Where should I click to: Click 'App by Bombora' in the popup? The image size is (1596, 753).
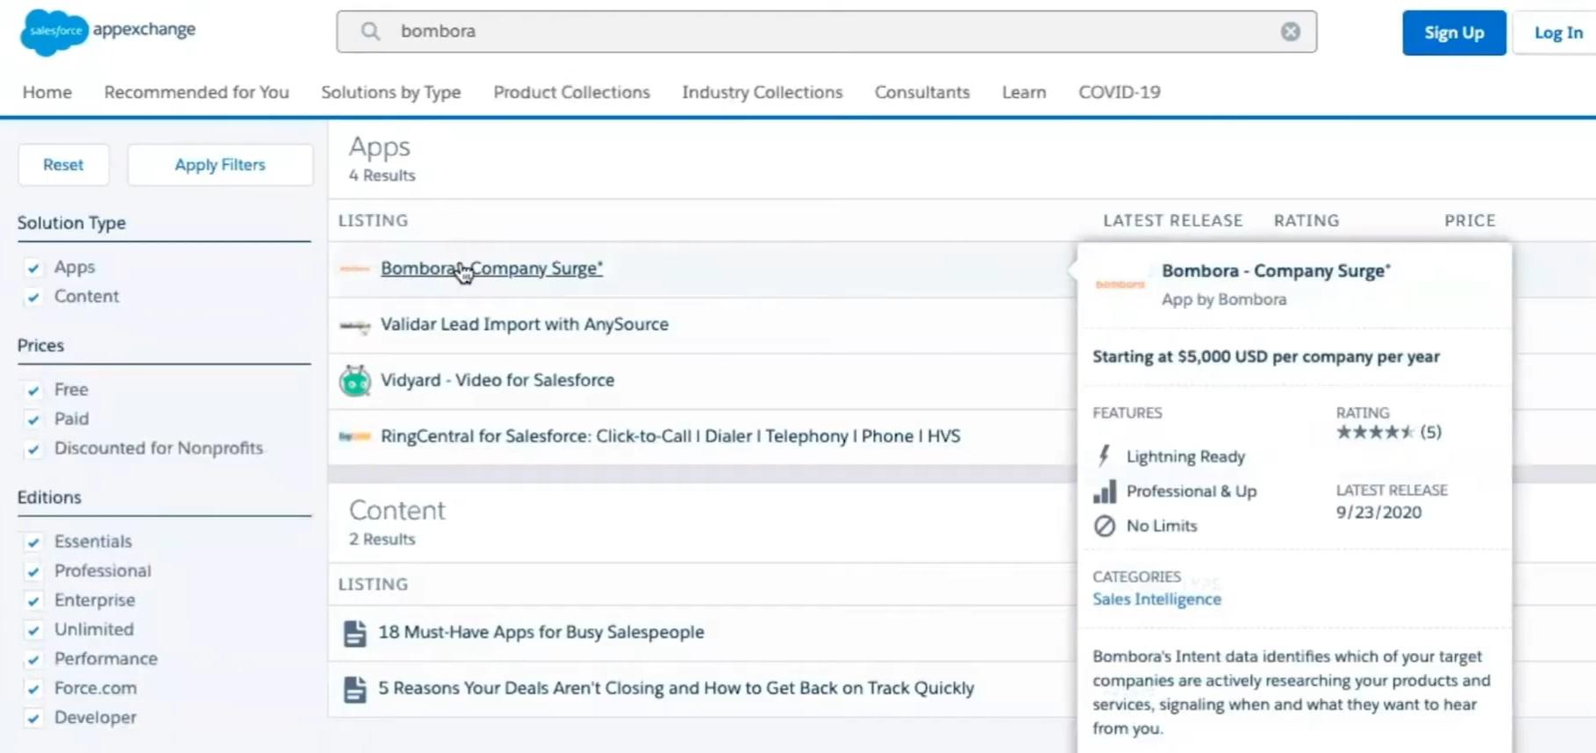click(1224, 299)
